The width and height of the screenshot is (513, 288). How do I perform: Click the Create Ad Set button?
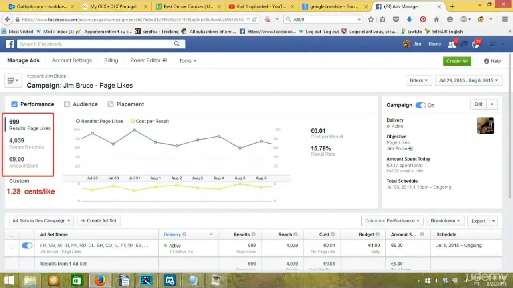[x=98, y=220]
